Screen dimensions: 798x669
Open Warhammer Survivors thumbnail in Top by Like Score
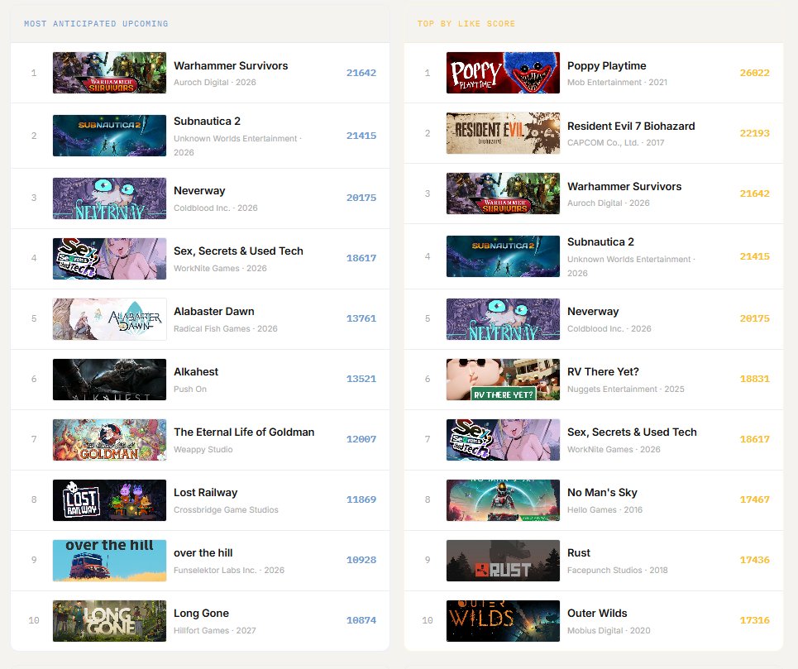point(503,194)
